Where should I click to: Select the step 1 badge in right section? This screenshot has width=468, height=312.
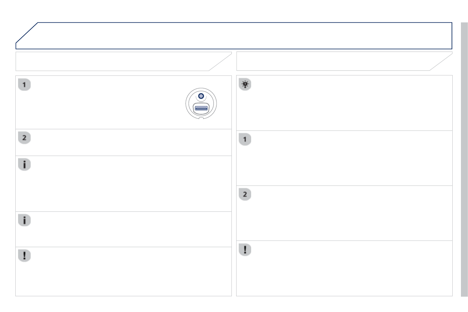[x=245, y=140]
